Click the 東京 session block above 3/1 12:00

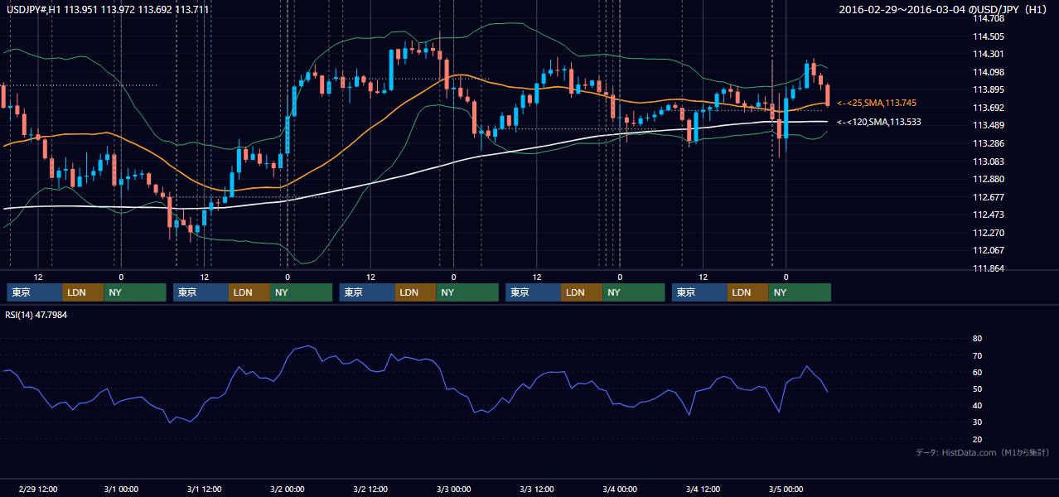(x=201, y=292)
